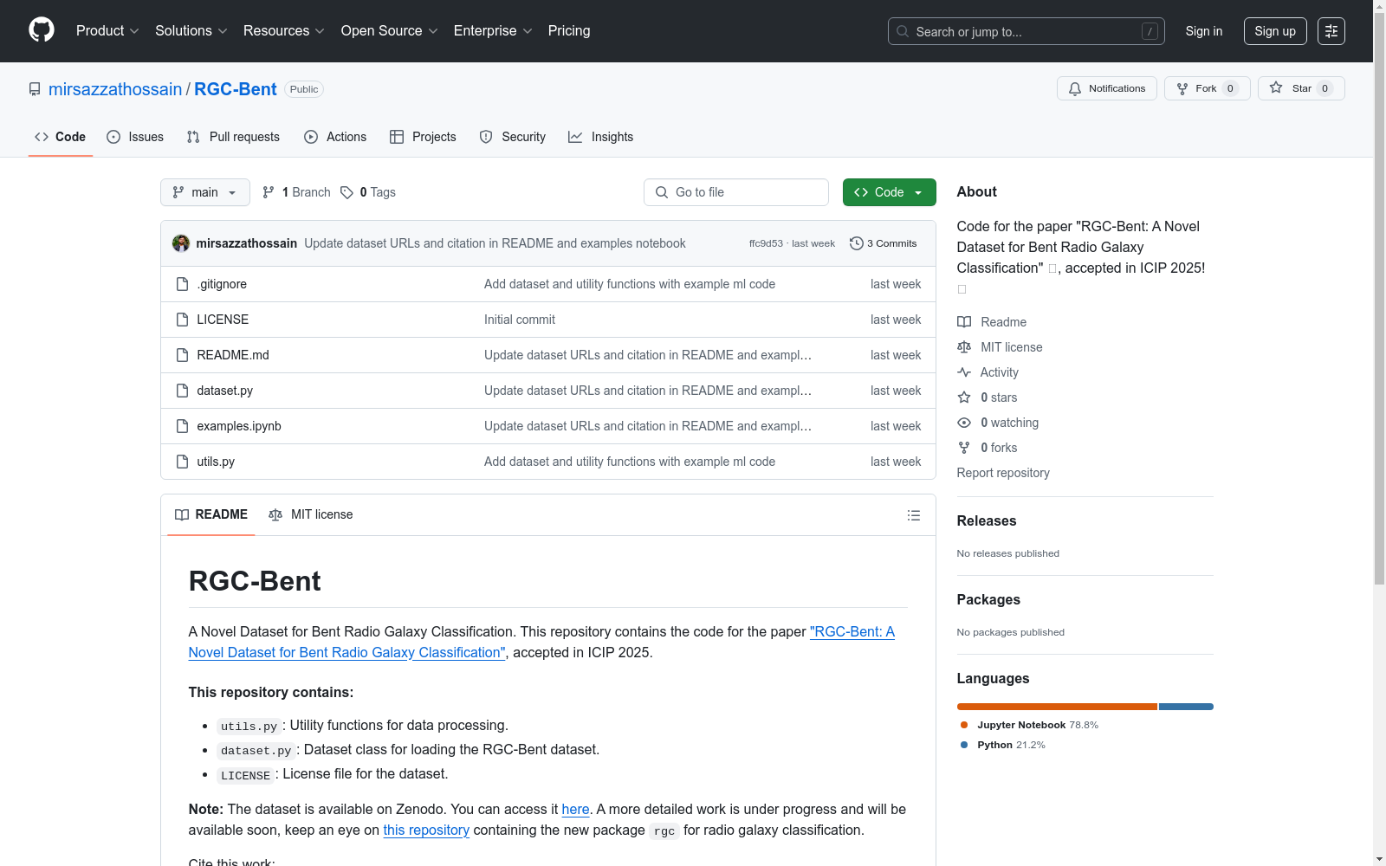Open the RGC-Bent repository name link
This screenshot has height=866, width=1386.
(236, 89)
